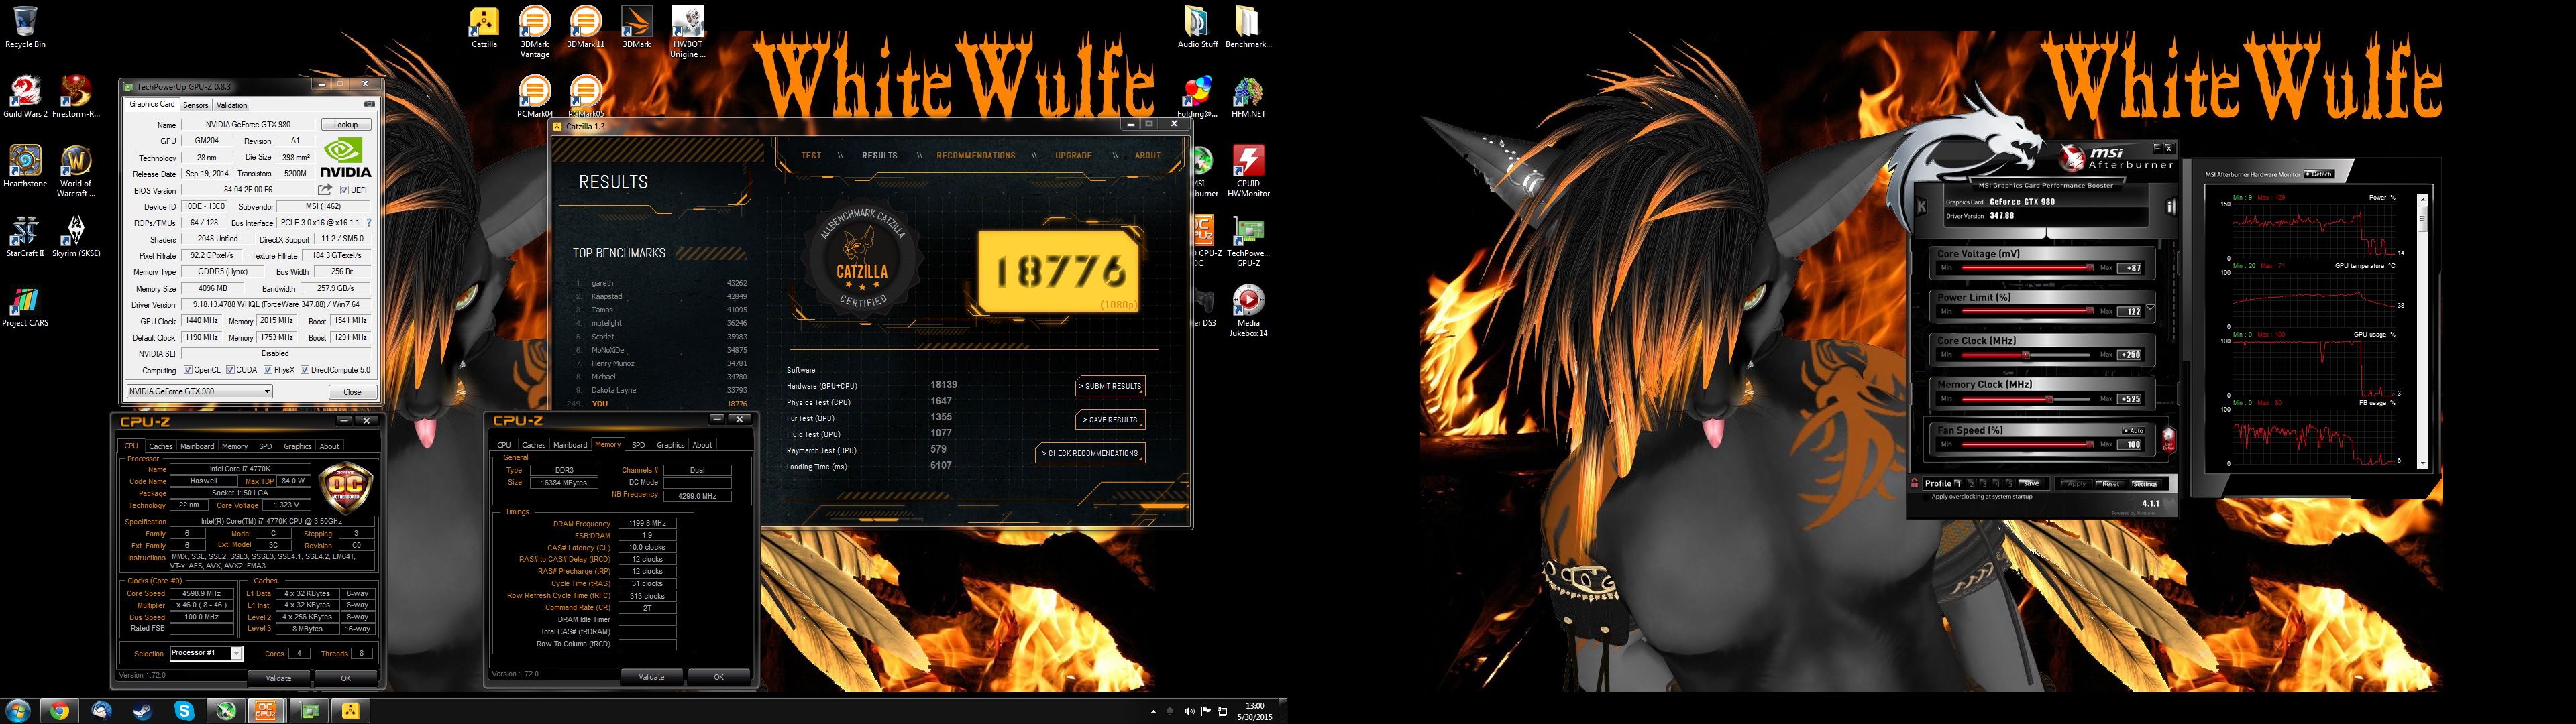The width and height of the screenshot is (2576, 724).
Task: Open the CPUID HWMonitor shortcut
Action: (1248, 172)
